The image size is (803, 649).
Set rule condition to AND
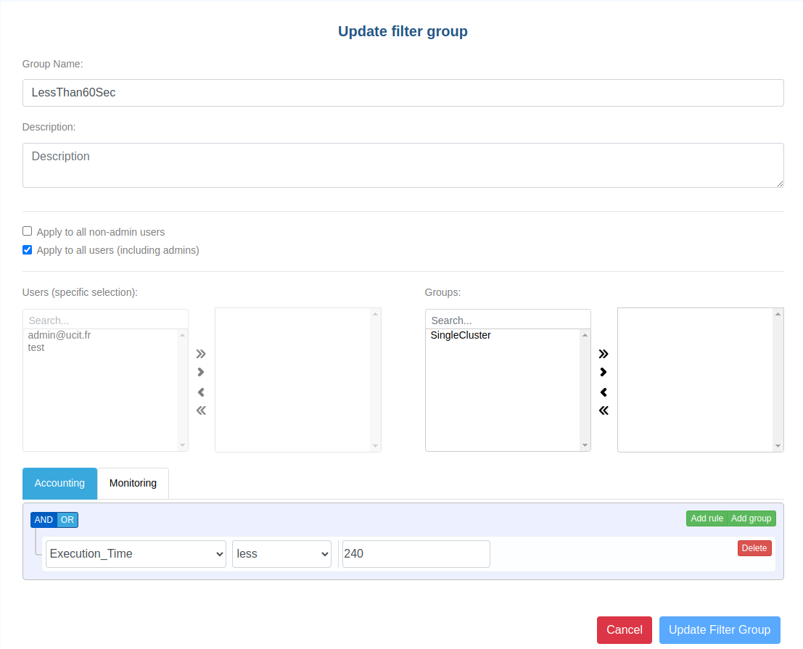coord(44,520)
